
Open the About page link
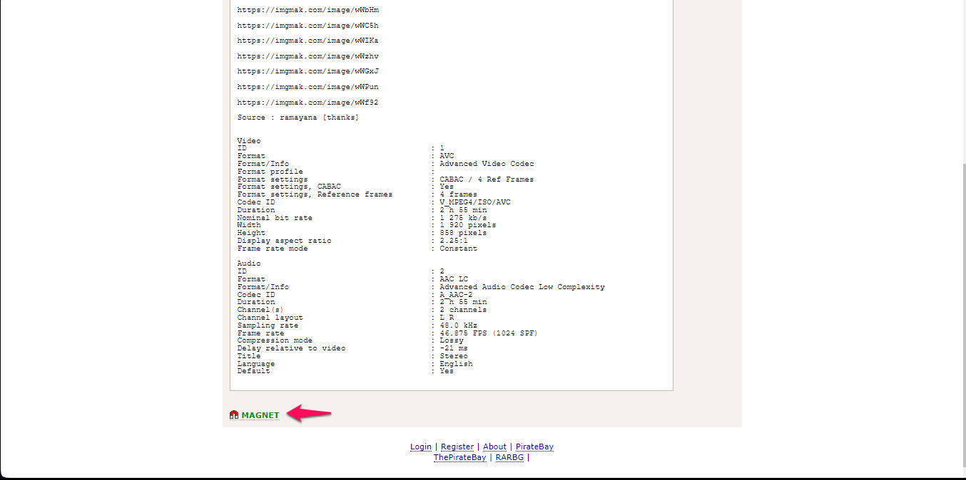pyautogui.click(x=494, y=447)
